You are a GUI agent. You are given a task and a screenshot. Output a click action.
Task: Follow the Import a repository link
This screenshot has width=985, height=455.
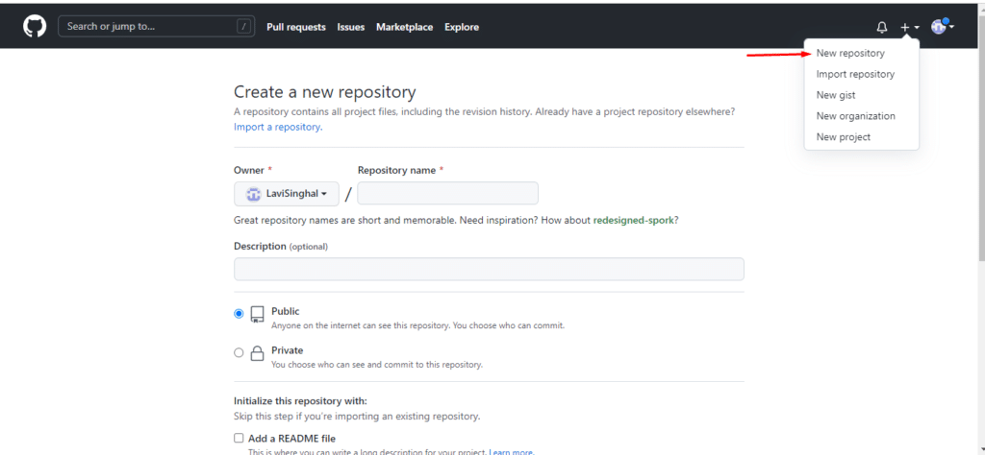click(x=278, y=127)
